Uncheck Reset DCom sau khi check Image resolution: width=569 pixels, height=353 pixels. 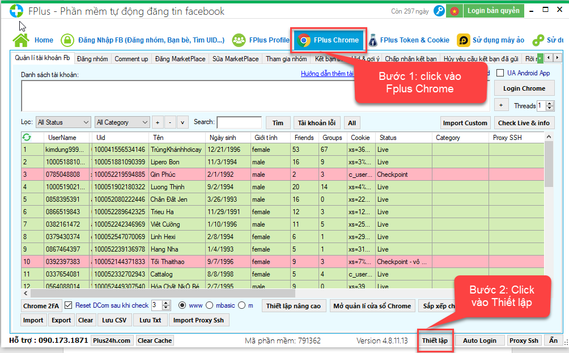(68, 305)
